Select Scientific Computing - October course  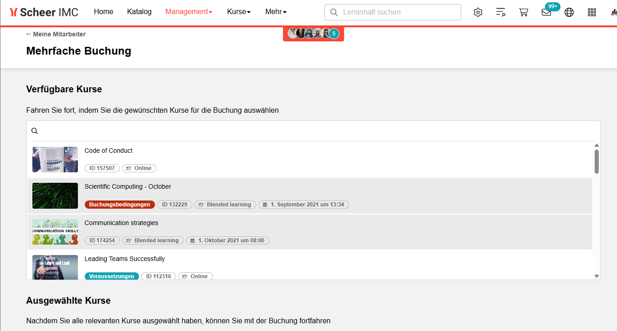pyautogui.click(x=310, y=196)
